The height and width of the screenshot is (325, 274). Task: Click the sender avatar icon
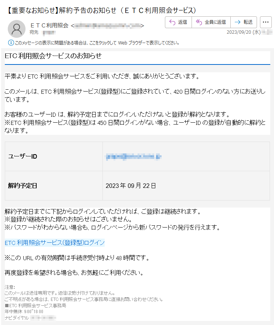coord(17,29)
